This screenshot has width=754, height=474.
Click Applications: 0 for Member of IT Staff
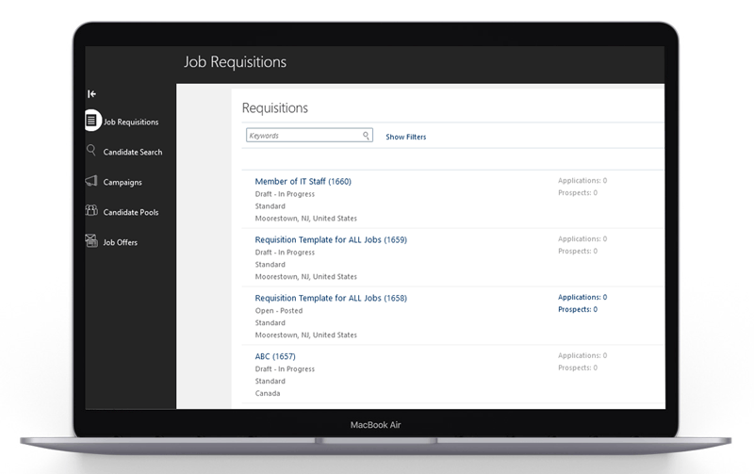coord(582,180)
